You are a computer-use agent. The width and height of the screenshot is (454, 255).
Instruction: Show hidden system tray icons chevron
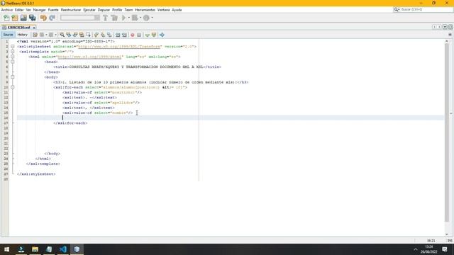pos(416,249)
